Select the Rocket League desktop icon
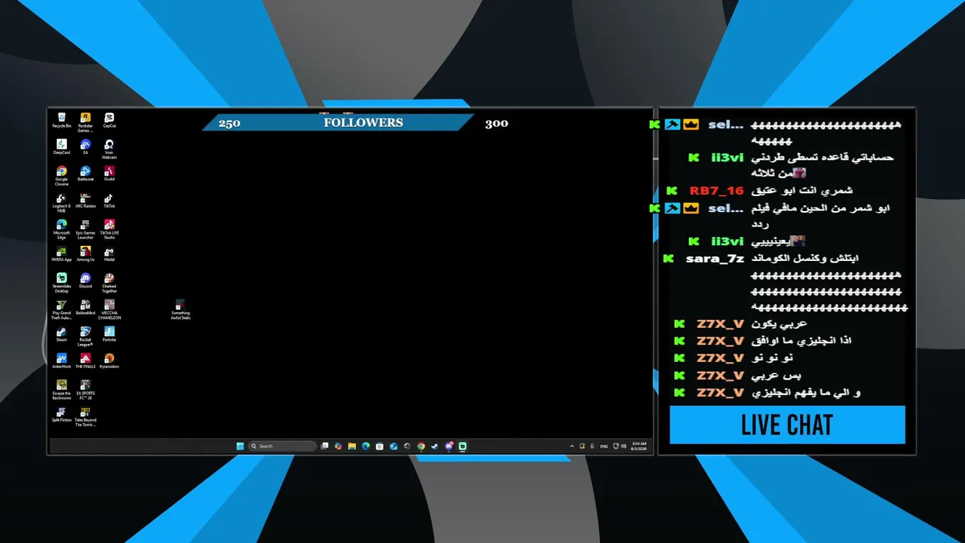The width and height of the screenshot is (965, 543). [x=85, y=336]
